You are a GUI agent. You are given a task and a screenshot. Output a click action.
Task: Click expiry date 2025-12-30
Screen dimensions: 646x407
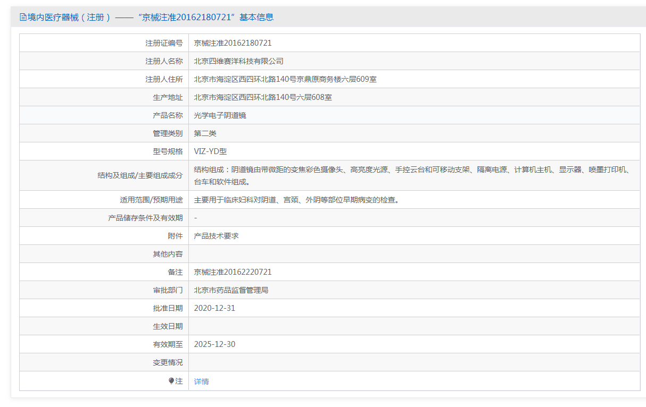pyautogui.click(x=214, y=344)
